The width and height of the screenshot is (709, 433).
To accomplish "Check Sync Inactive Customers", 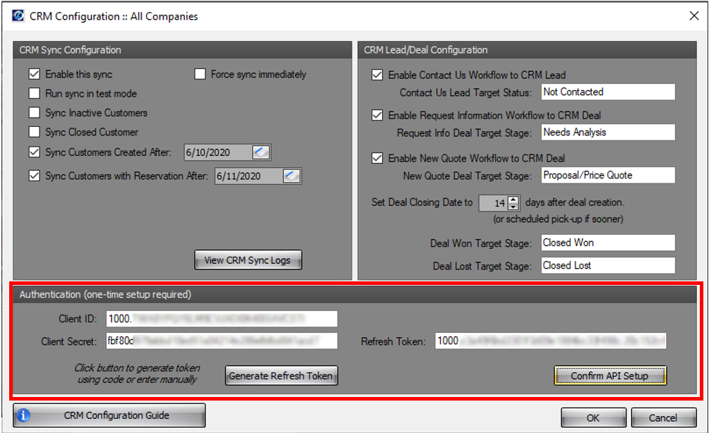I will [x=35, y=112].
